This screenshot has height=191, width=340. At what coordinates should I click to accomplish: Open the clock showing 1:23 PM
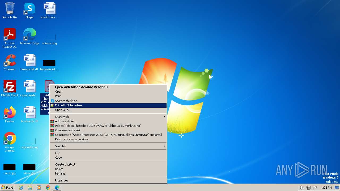(326, 188)
